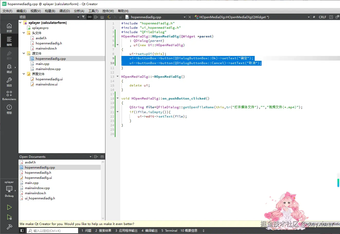The width and height of the screenshot is (340, 234).
Task: Open the 编译输出 output pane
Action: pyautogui.click(x=150, y=231)
